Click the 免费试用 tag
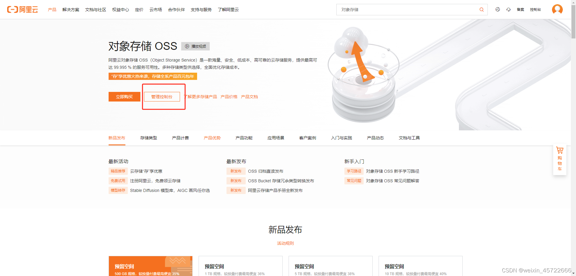The image size is (576, 276). [118, 181]
